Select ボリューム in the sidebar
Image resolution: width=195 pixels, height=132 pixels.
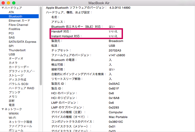[16, 130]
